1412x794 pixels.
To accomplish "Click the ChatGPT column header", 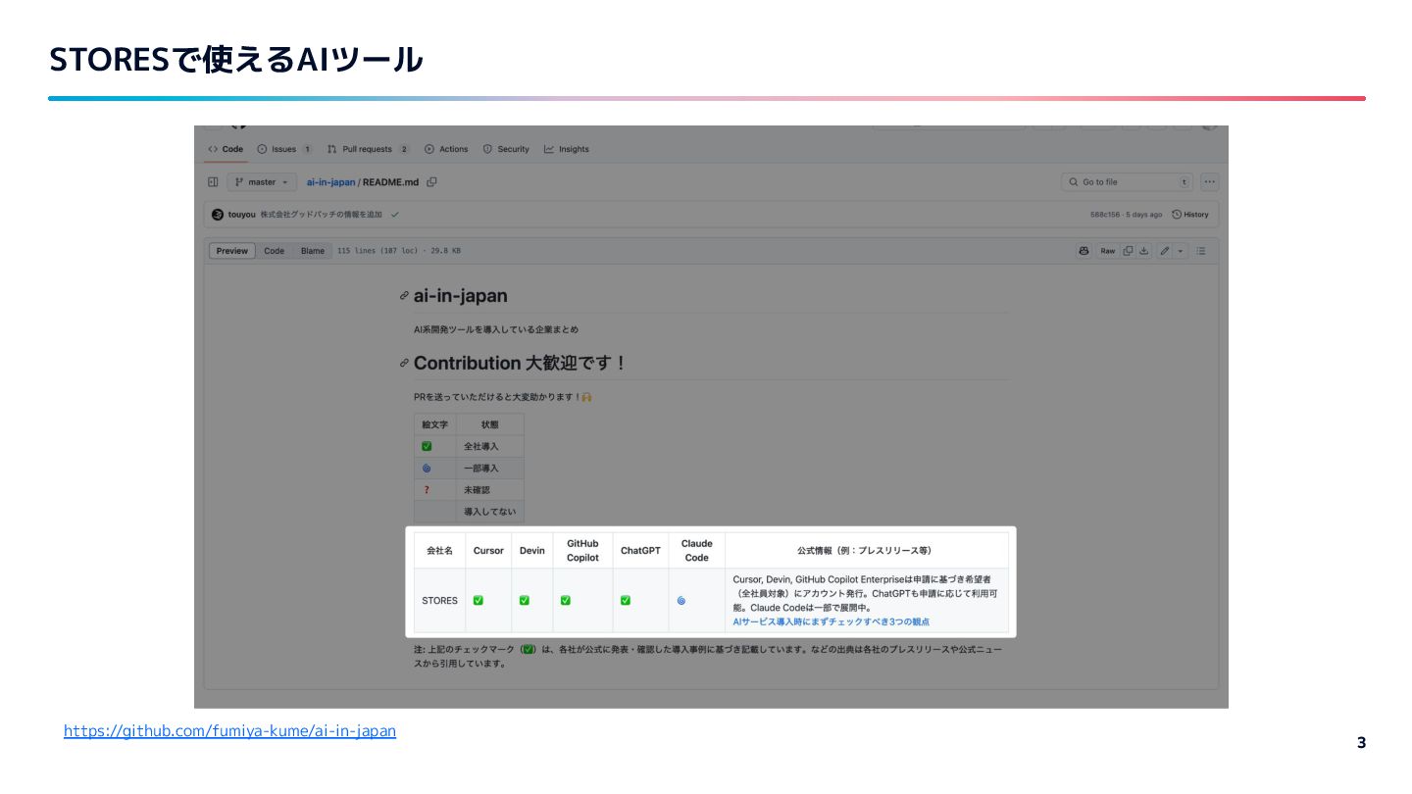I will [x=640, y=551].
